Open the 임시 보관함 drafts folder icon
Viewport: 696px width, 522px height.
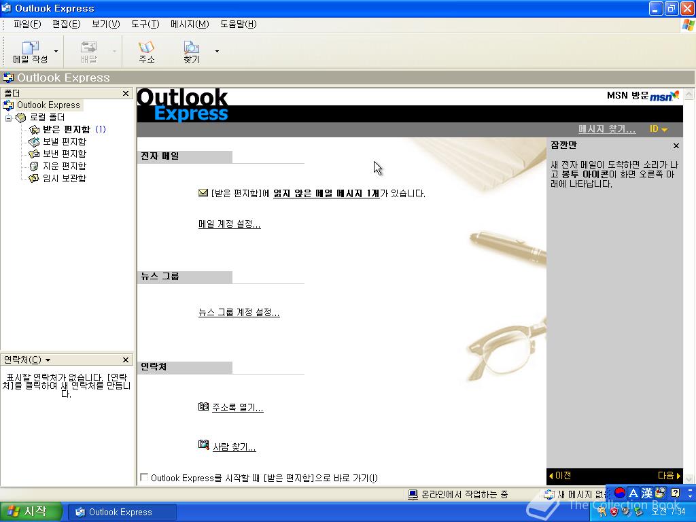click(34, 179)
